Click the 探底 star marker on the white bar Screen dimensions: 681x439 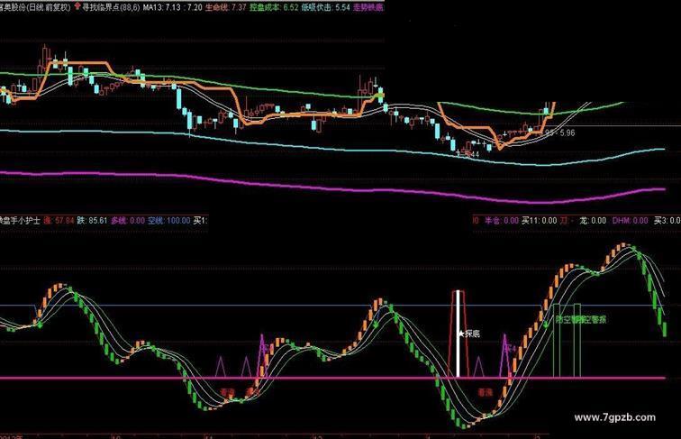[x=468, y=334]
